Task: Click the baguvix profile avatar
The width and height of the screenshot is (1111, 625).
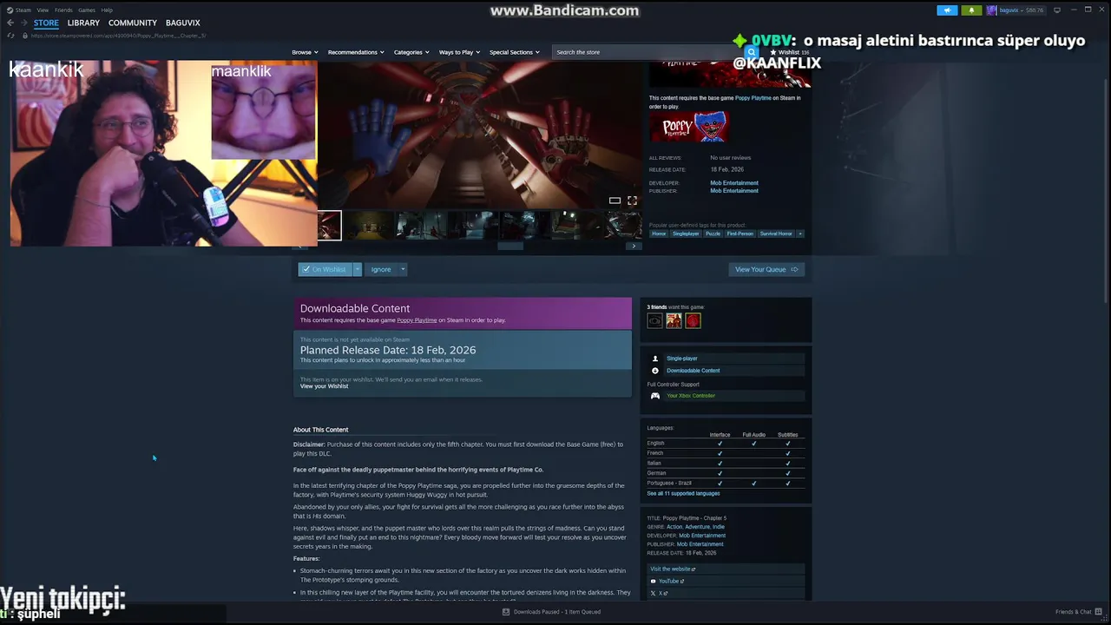Action: coord(991,10)
